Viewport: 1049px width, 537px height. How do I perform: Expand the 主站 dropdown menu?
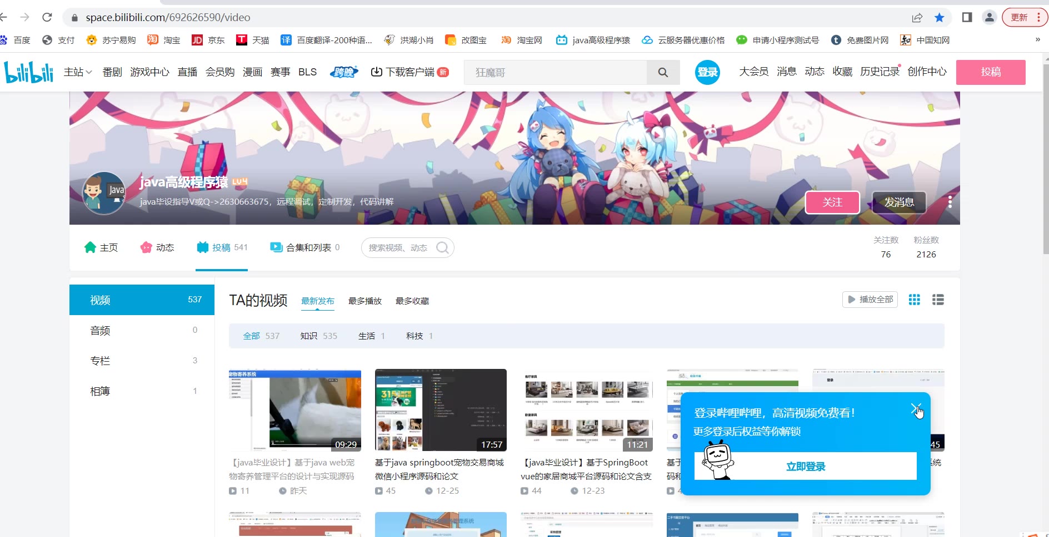(x=78, y=72)
